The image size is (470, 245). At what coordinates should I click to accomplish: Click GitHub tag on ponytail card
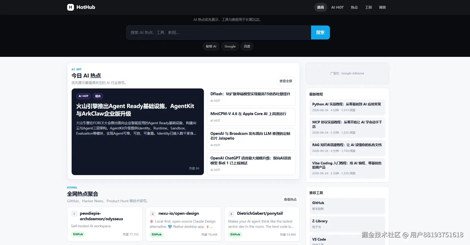point(235,234)
